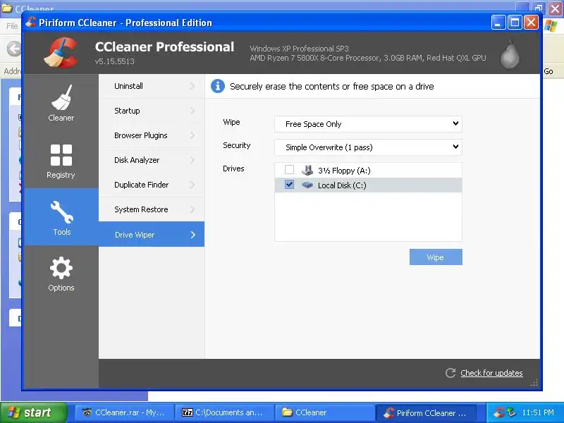Switch to 7-Zip C:\Documents taskbar item
The image size is (564, 423).
pyautogui.click(x=223, y=412)
